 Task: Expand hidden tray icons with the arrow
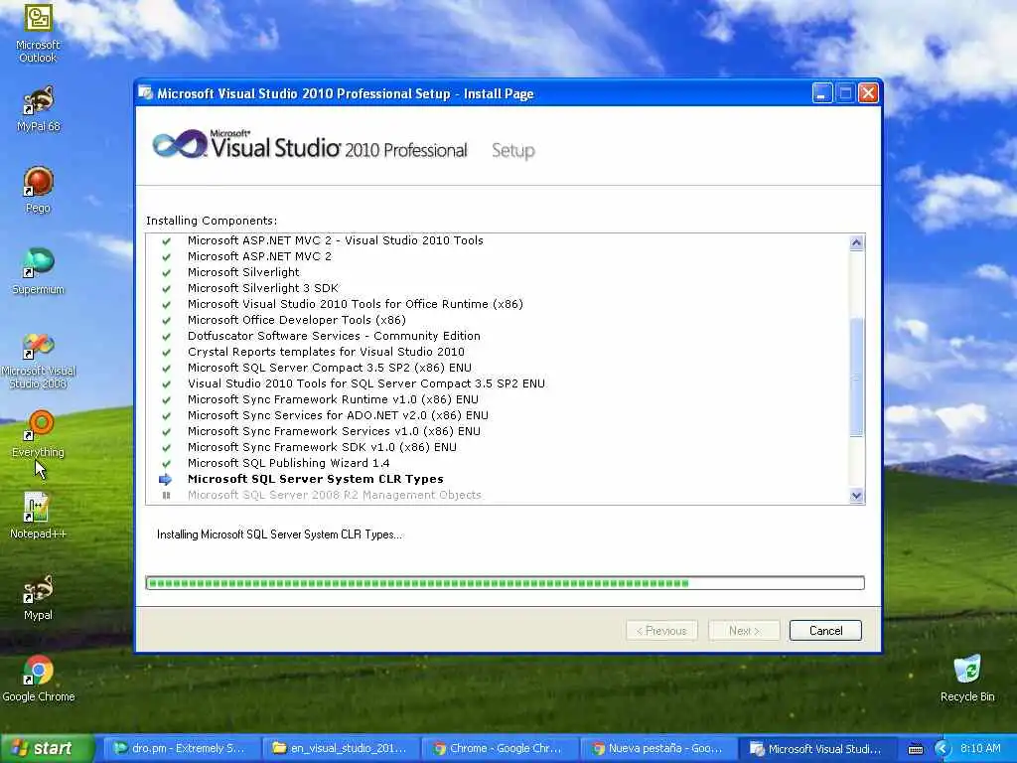coord(942,749)
